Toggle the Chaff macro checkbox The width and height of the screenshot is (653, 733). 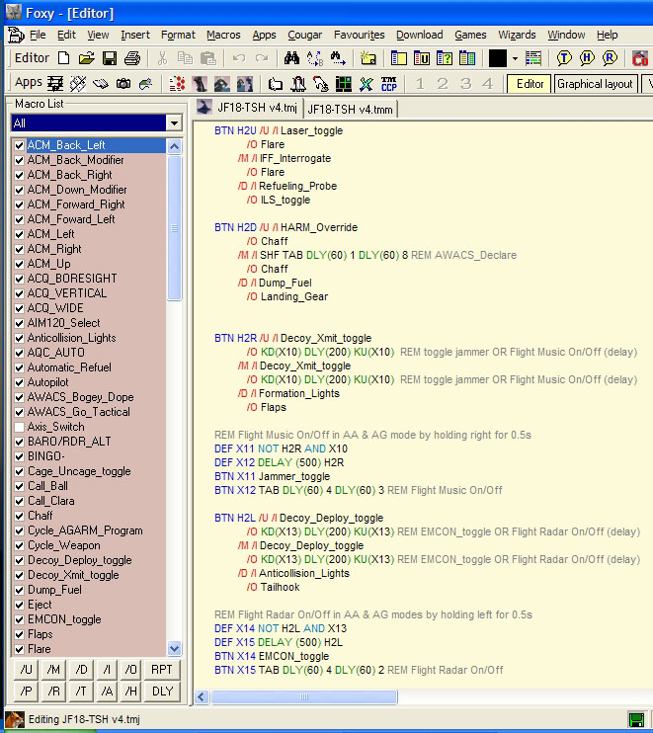(19, 516)
